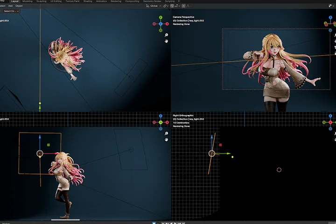Toggle snapping magnet button

pos(172,6)
